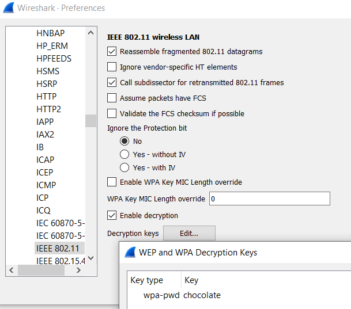
Task: Select HSRP protocol entry
Action: tap(47, 84)
